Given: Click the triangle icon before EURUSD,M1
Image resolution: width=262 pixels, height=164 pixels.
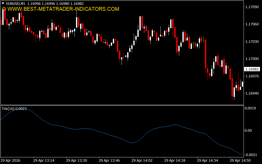Looking at the screenshot, I should (x=3, y=3).
